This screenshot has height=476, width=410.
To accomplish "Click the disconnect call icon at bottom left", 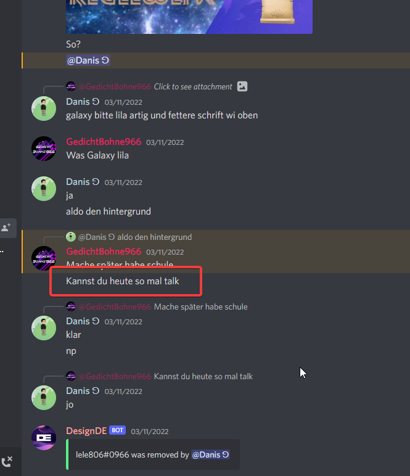I will point(7,461).
